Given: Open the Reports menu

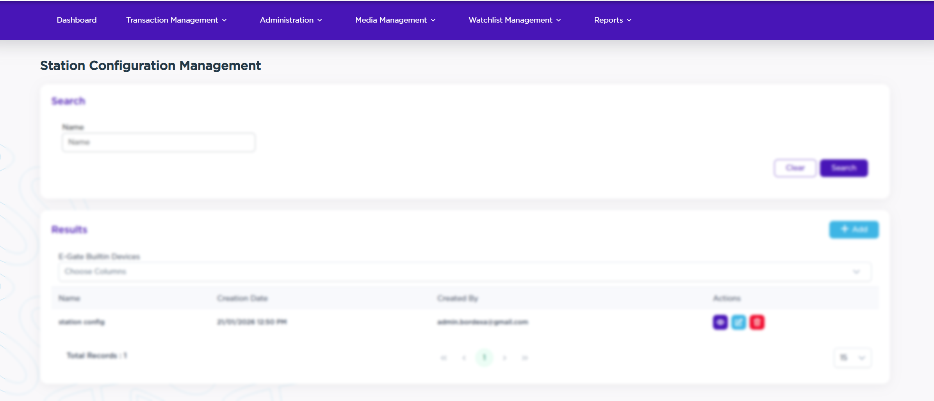Looking at the screenshot, I should 612,20.
